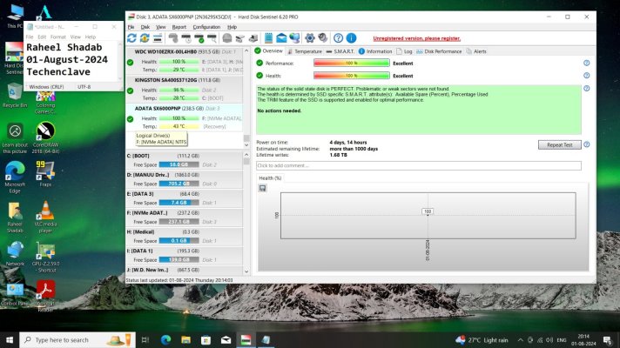
Task: Open VLC media player desktop shortcut
Action: coord(45,217)
